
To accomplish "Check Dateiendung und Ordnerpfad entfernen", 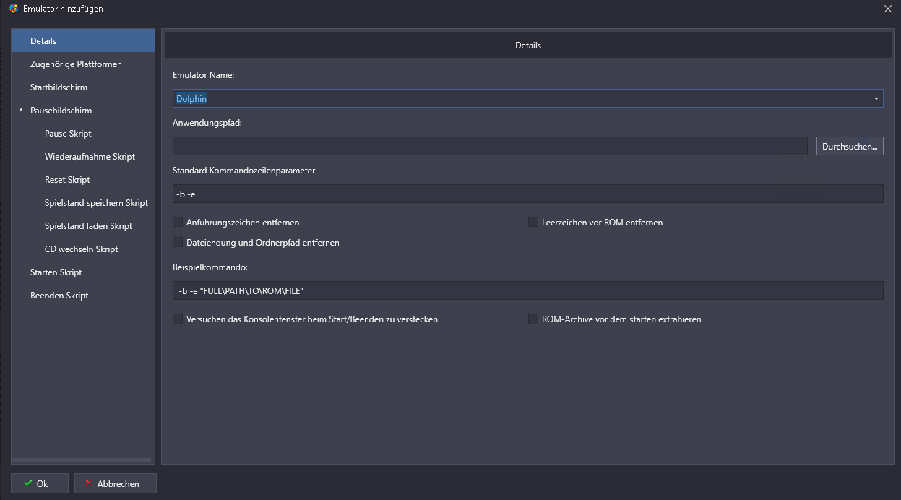I will point(178,243).
